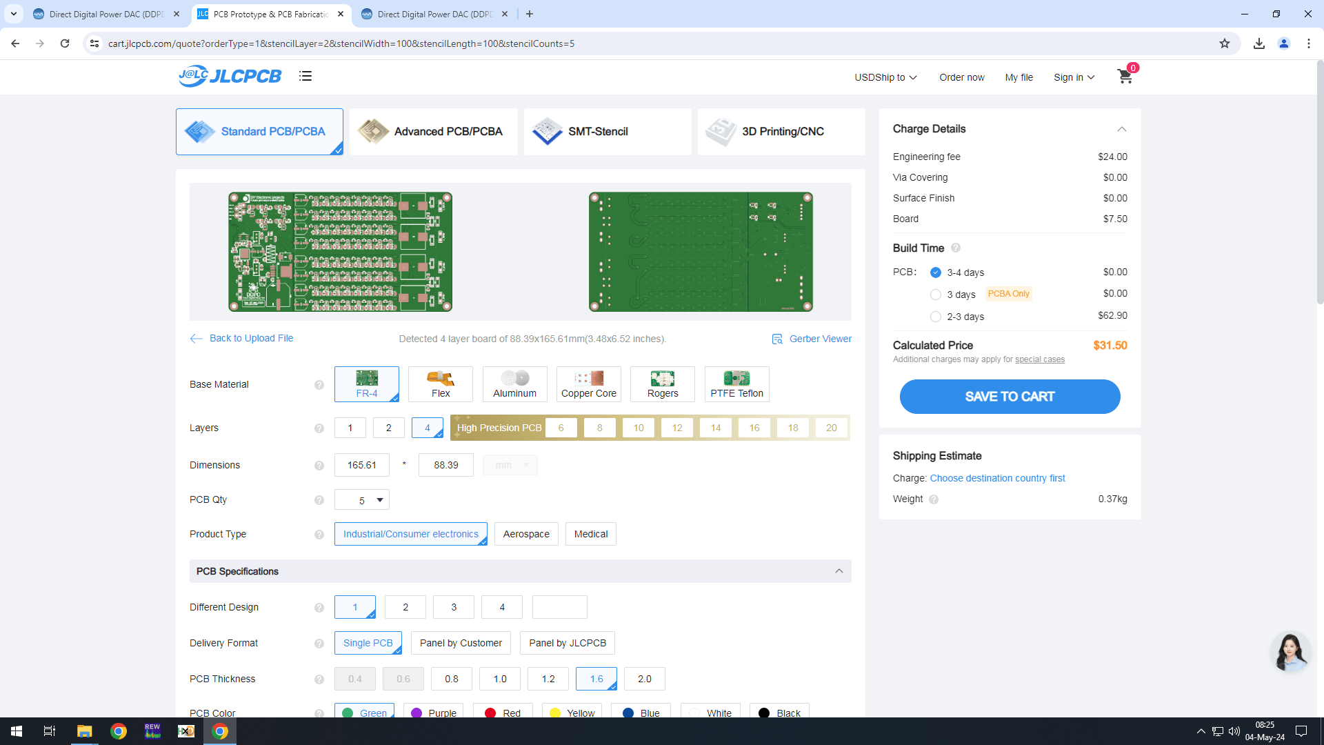Open the Chrome tab search dropdown
The image size is (1324, 745).
click(14, 14)
